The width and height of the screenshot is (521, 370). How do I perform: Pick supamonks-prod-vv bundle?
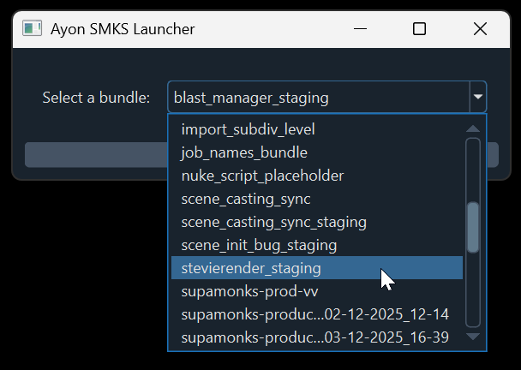(237, 292)
